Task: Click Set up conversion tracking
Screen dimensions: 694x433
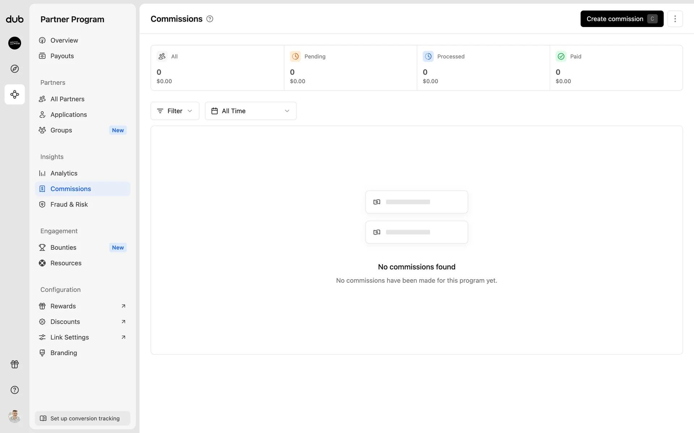Action: click(x=82, y=418)
